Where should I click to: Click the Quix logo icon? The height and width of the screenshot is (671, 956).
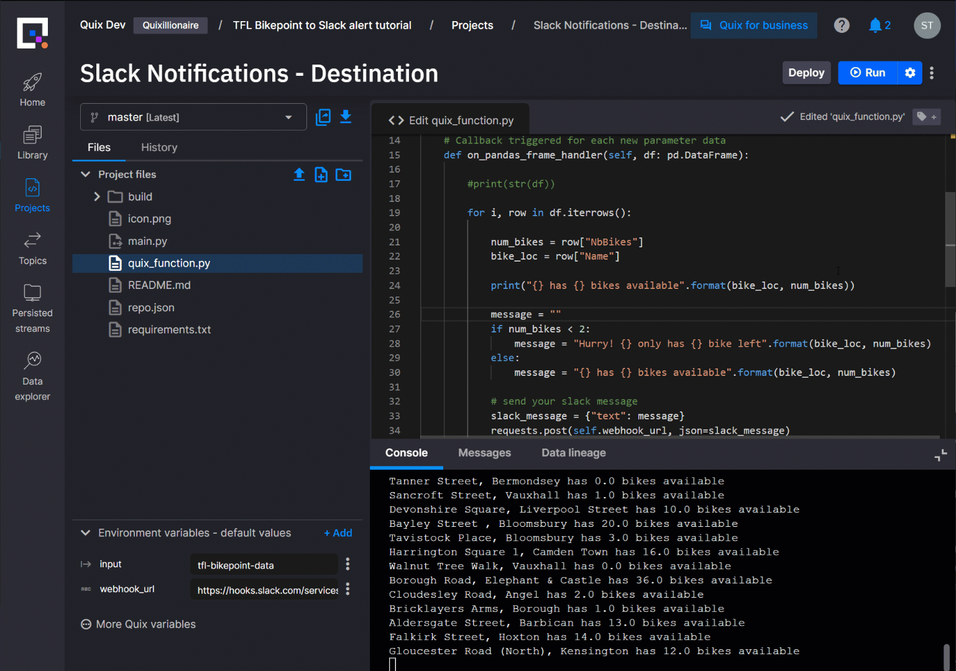coord(32,33)
